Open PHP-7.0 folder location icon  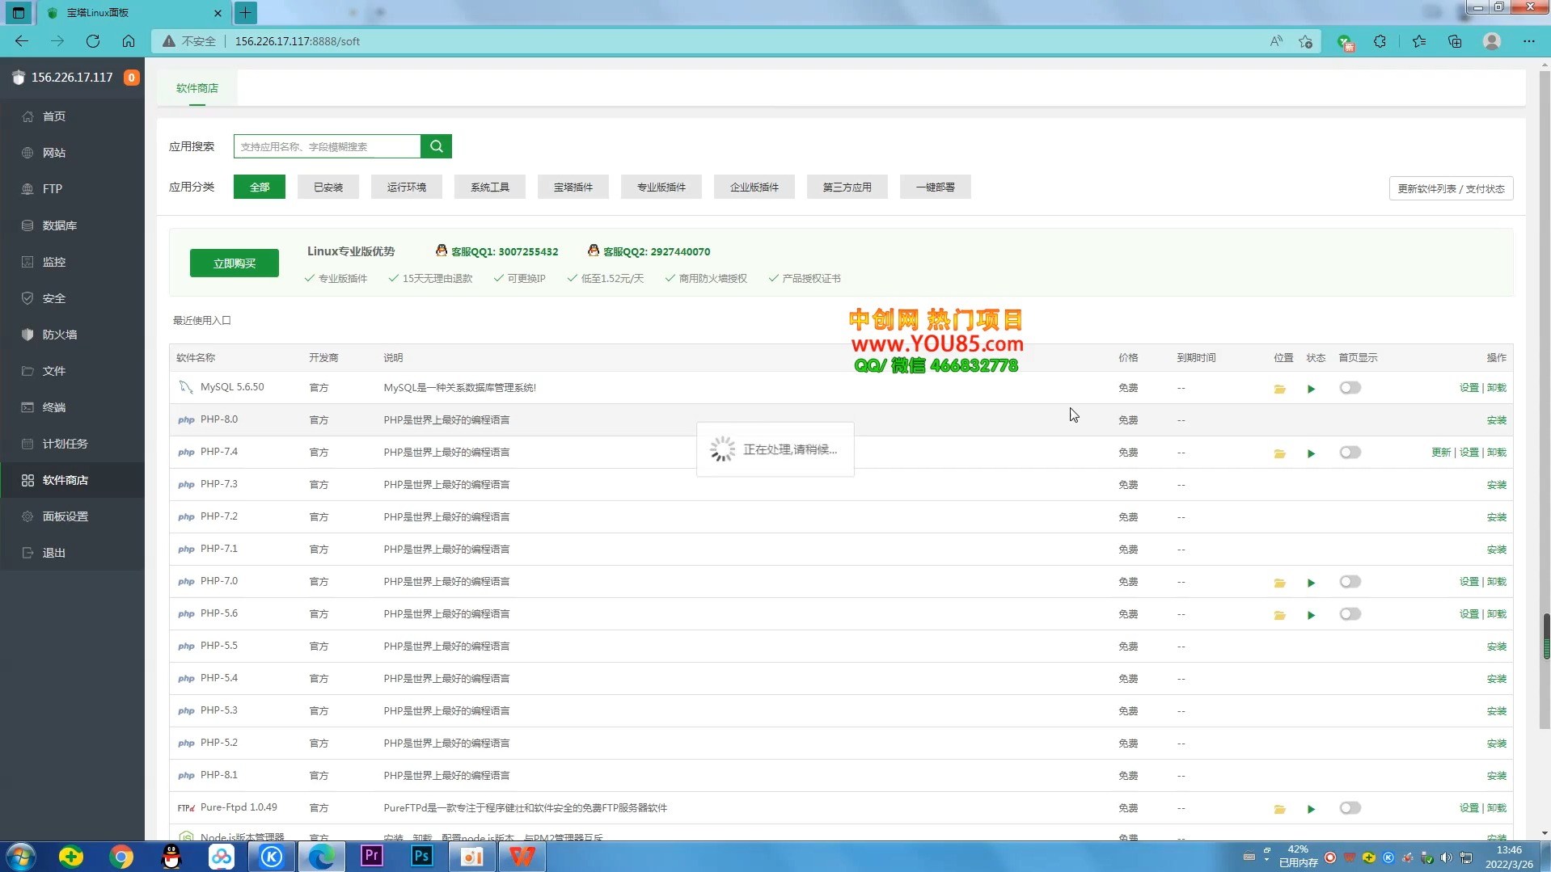coord(1279,583)
